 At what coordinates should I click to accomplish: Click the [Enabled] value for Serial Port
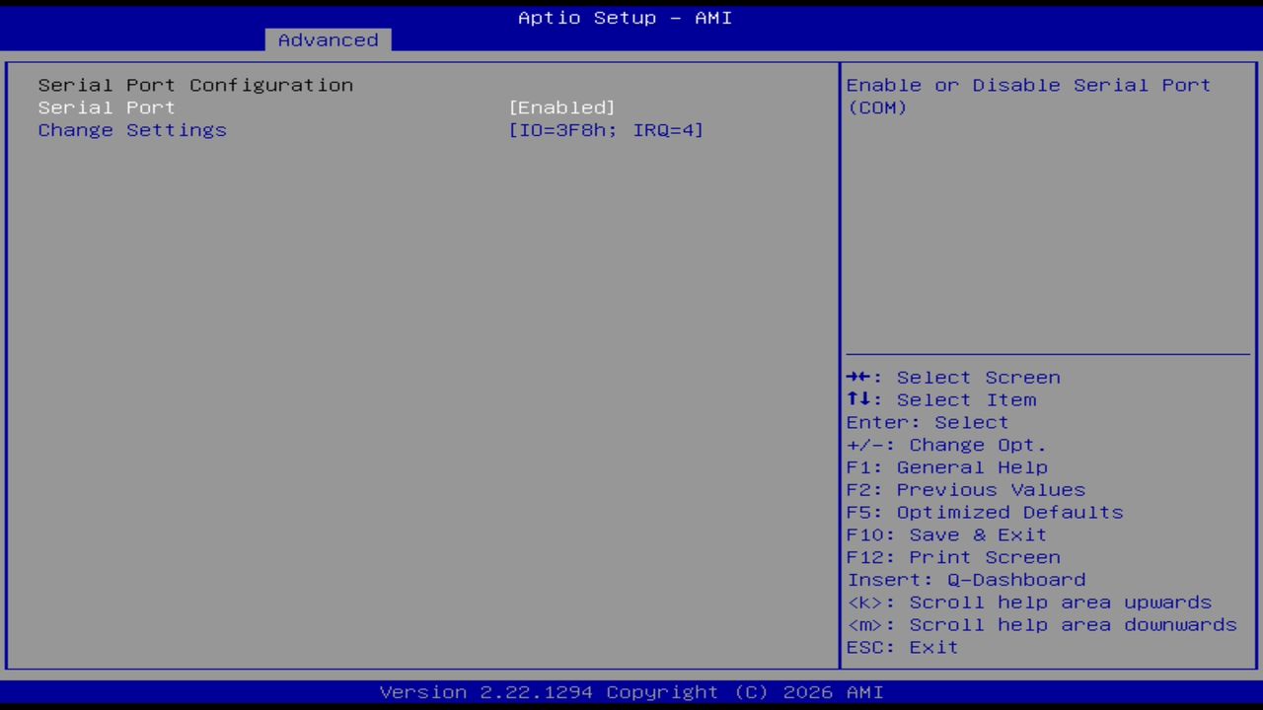pos(562,107)
